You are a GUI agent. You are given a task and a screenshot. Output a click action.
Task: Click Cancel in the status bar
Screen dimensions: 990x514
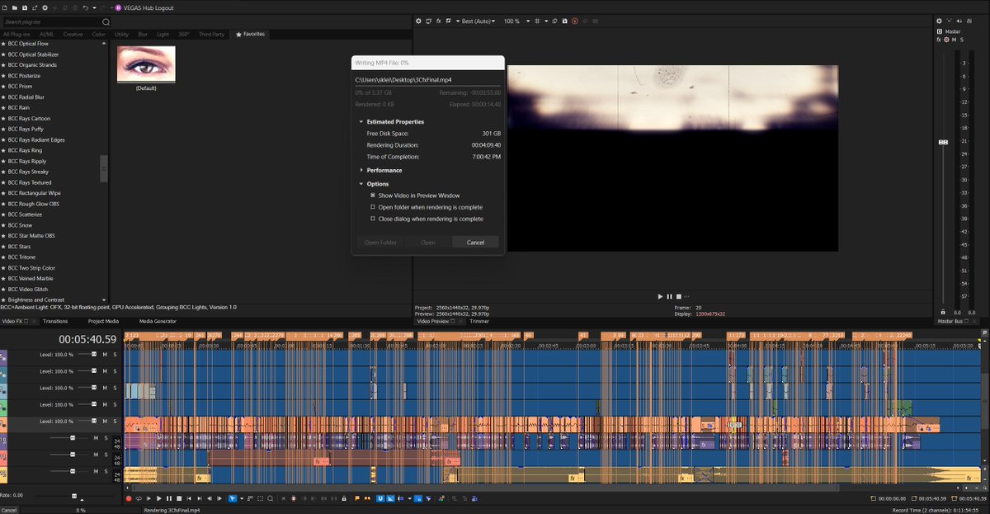point(9,510)
